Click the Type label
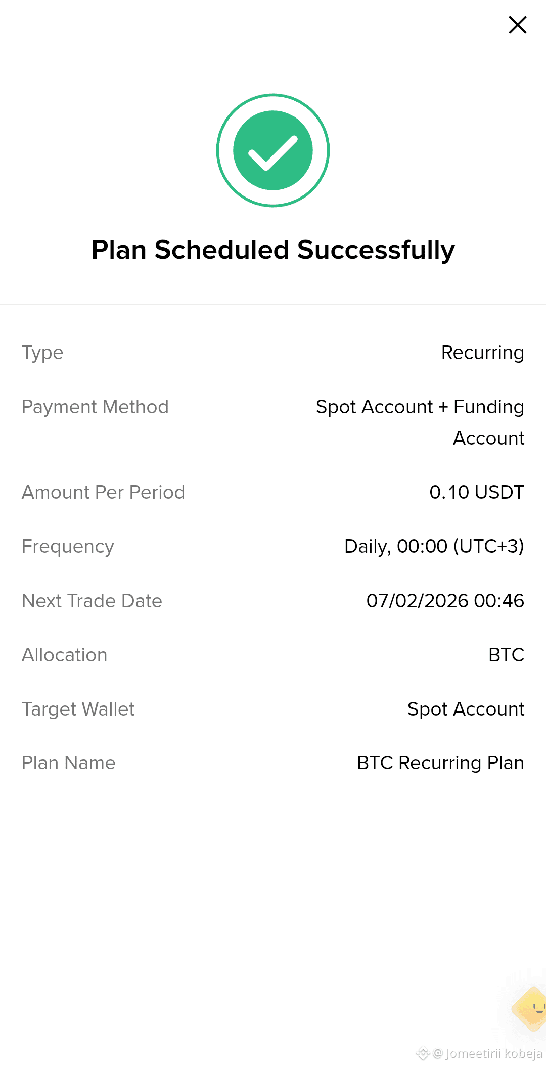This screenshot has width=546, height=1066. pos(42,353)
